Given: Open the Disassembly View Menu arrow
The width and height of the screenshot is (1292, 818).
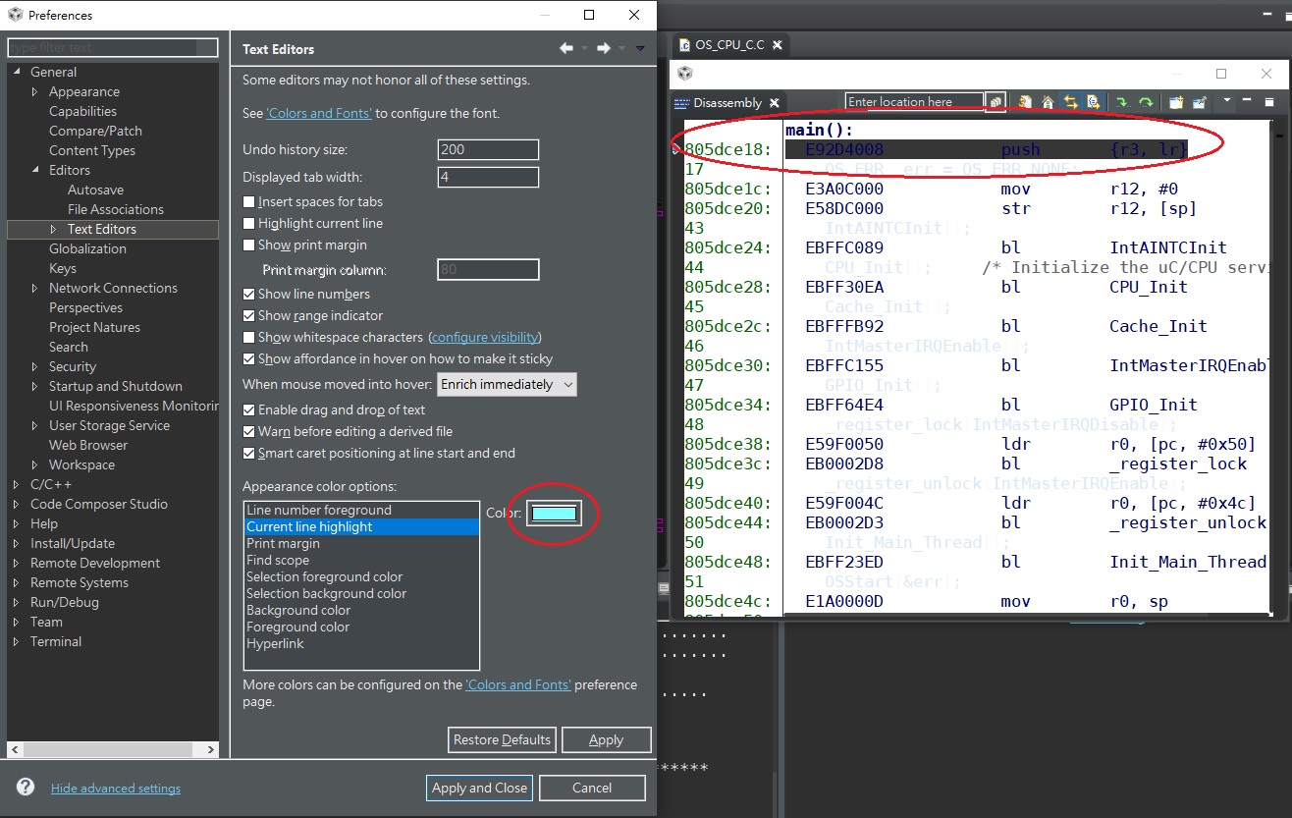Looking at the screenshot, I should (x=1227, y=101).
